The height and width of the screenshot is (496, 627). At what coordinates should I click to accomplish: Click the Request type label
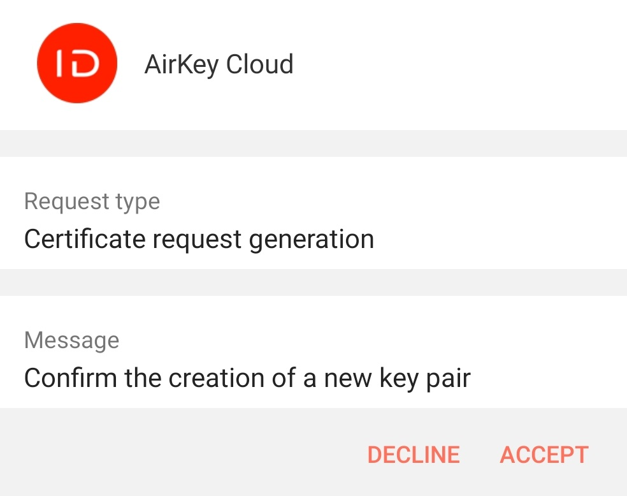tap(92, 201)
